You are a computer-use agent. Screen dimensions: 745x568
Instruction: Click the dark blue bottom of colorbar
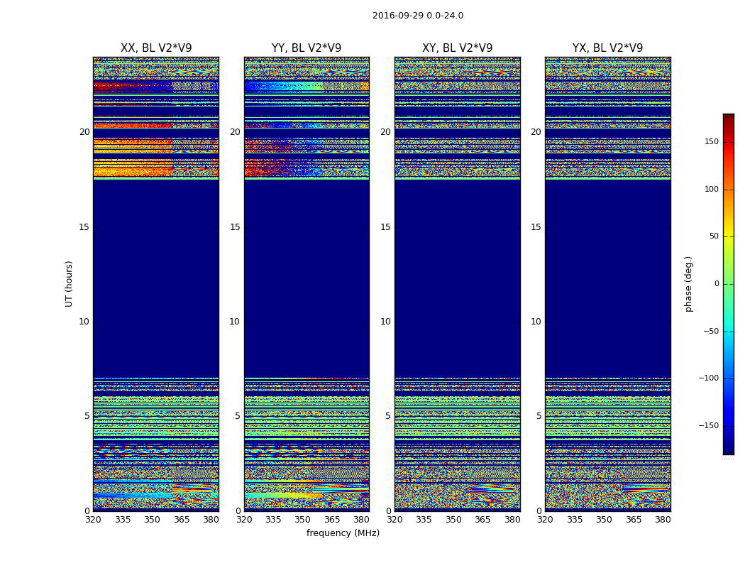(x=728, y=449)
